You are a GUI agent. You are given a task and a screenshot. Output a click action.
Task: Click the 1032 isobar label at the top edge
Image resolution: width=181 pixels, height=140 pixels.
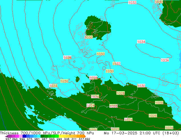click(x=132, y=3)
